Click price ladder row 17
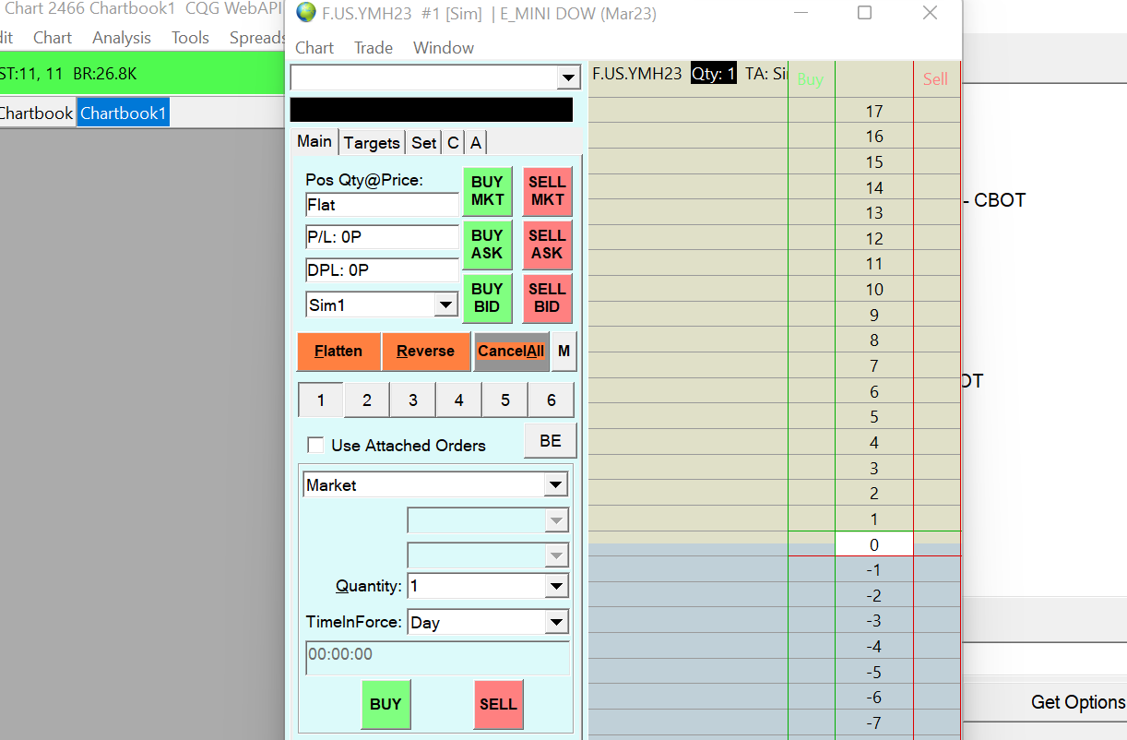The image size is (1127, 740). click(x=874, y=112)
